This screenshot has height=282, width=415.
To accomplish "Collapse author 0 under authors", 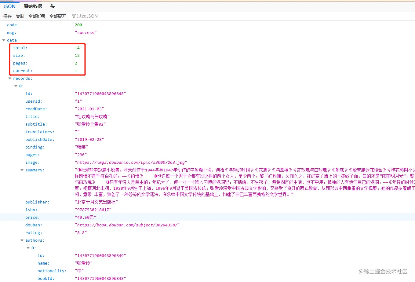I will point(28,248).
